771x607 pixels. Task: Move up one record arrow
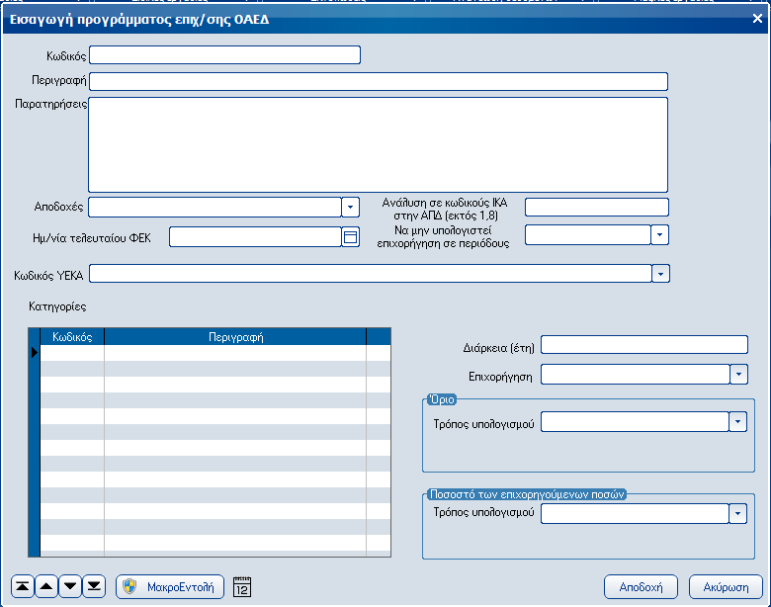[46, 587]
